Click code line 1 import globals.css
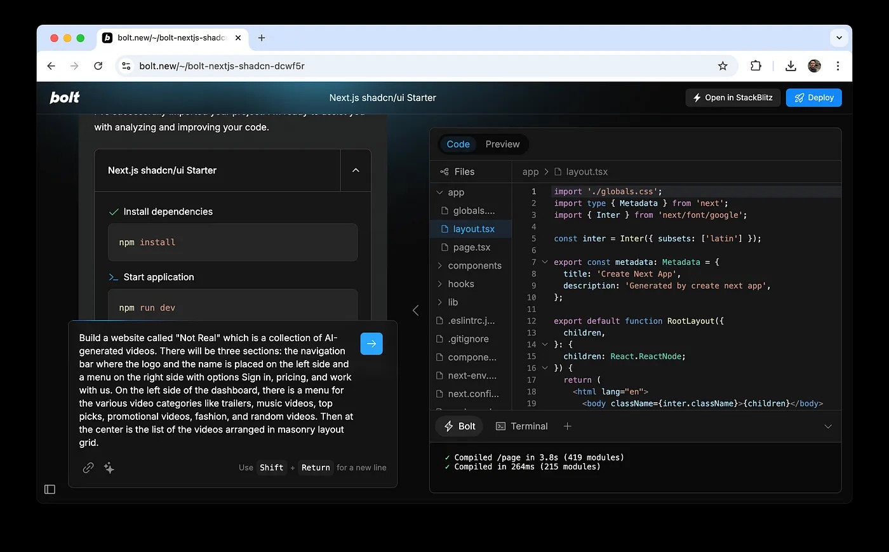This screenshot has height=552, width=889. pyautogui.click(x=608, y=191)
